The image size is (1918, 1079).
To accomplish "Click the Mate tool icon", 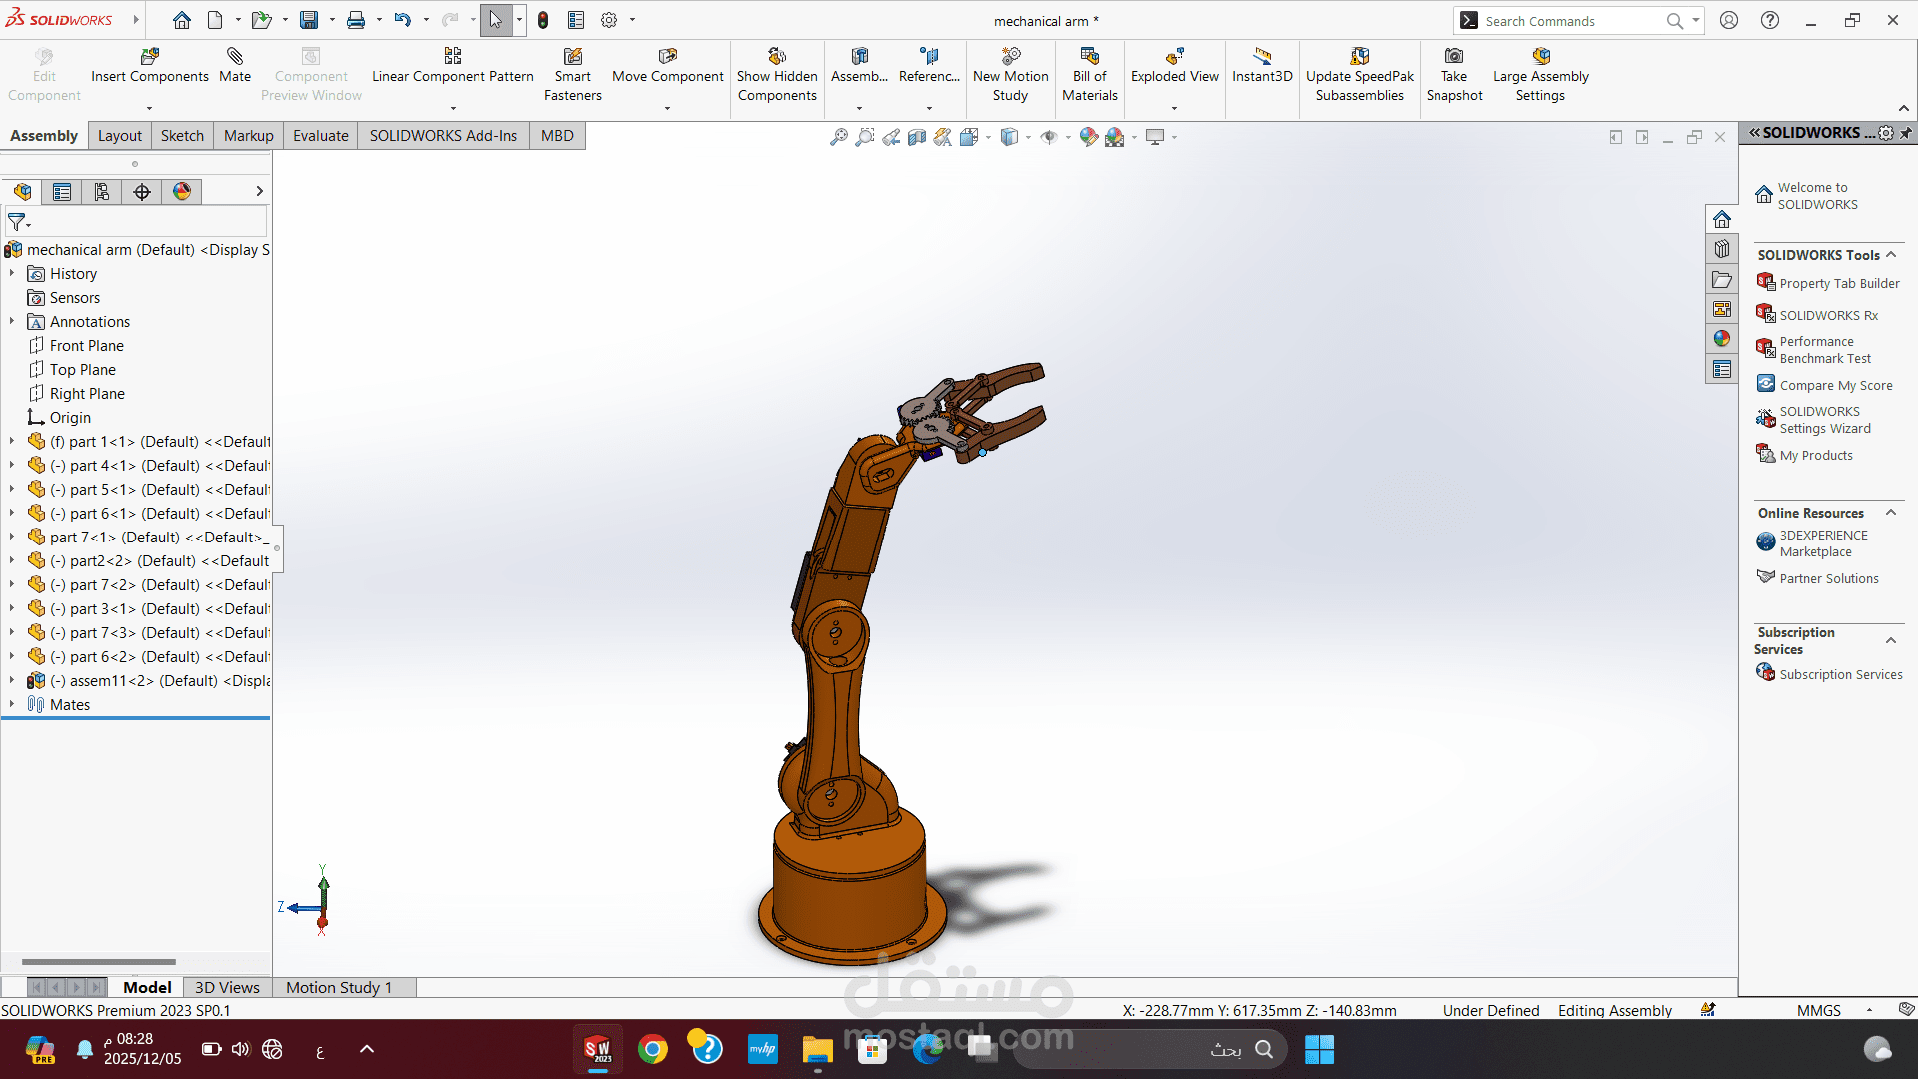I will coord(235,57).
